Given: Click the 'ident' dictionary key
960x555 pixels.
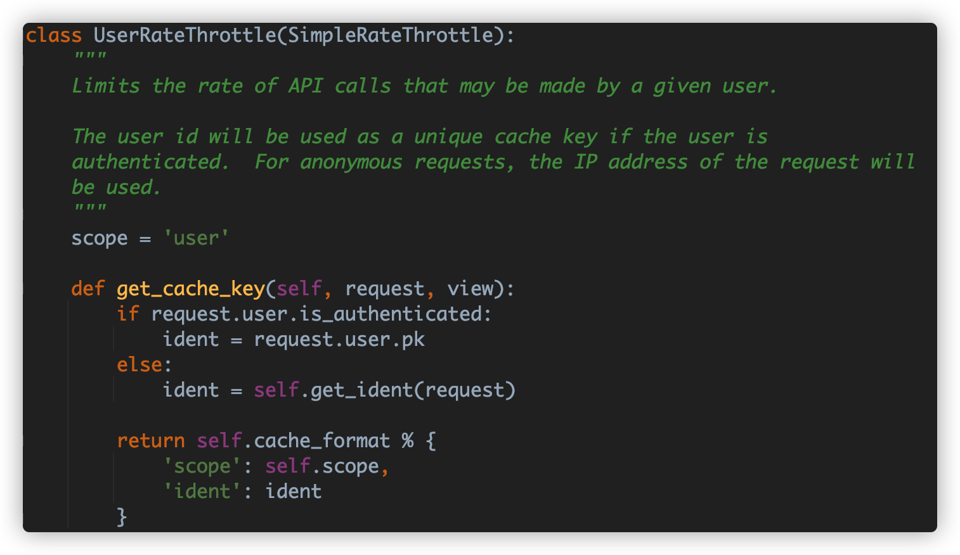Looking at the screenshot, I should pyautogui.click(x=202, y=492).
